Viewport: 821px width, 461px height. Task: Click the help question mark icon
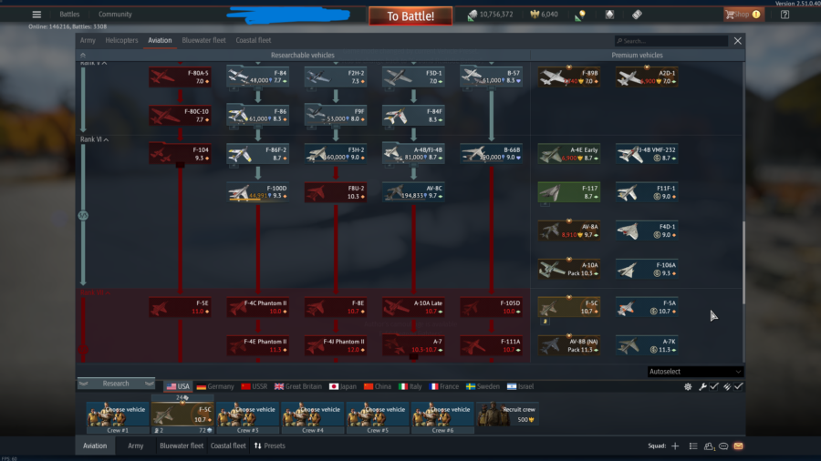tap(785, 15)
